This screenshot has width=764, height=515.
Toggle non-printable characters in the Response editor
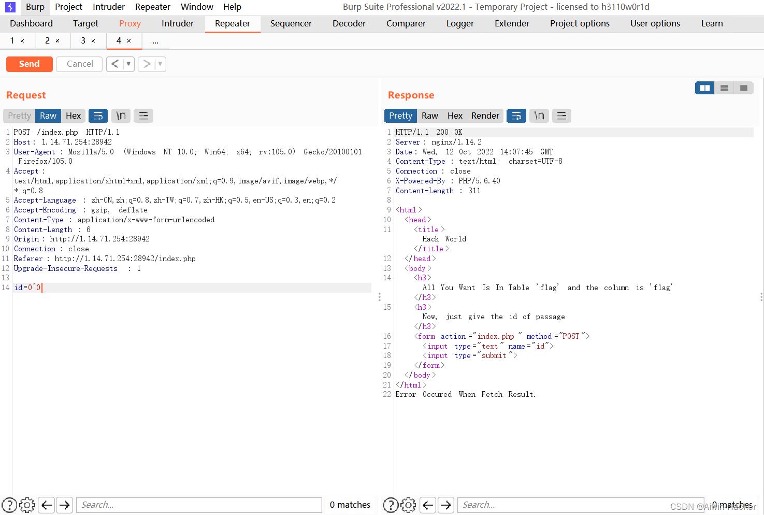click(539, 116)
